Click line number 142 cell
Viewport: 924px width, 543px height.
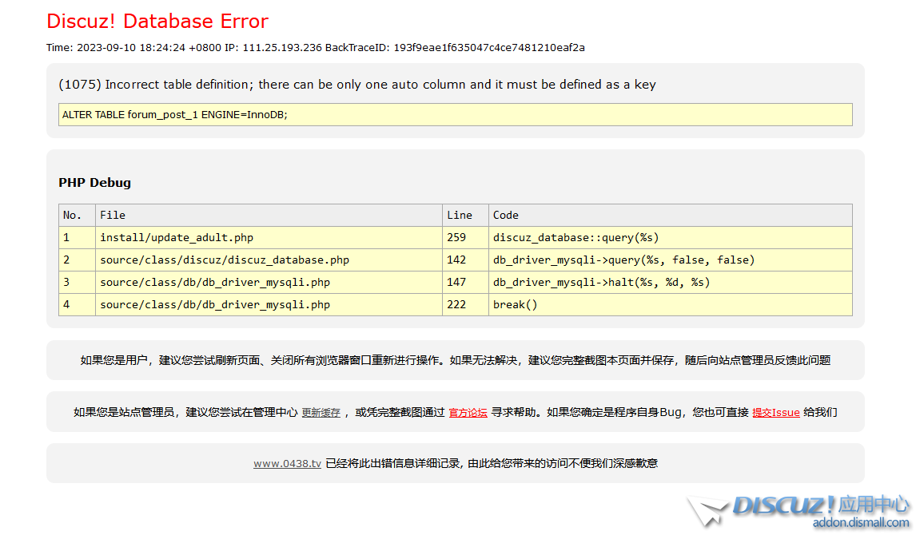pos(465,260)
